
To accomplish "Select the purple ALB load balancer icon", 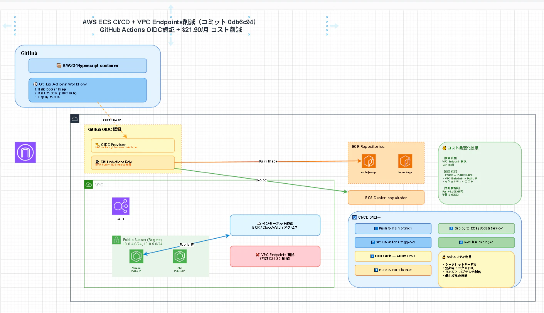I will [121, 206].
